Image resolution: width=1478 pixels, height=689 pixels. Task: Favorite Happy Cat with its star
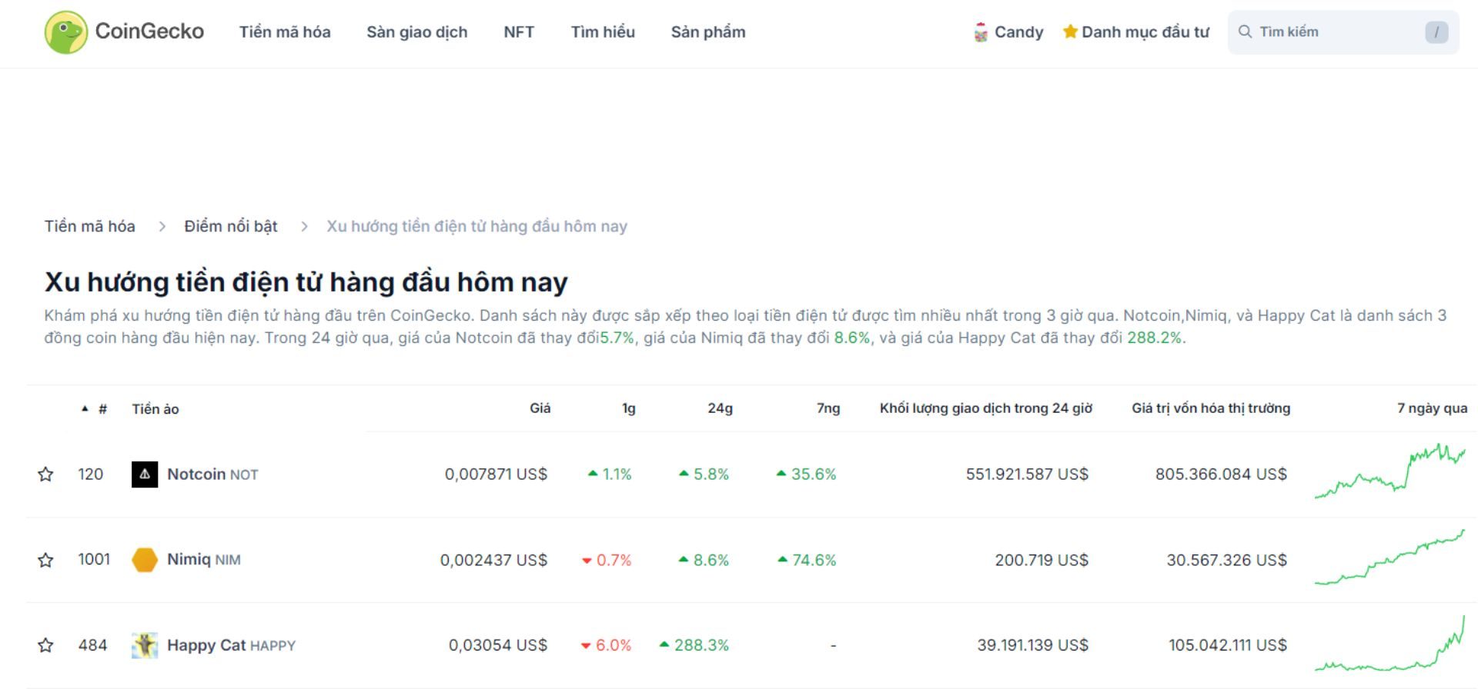pyautogui.click(x=45, y=645)
